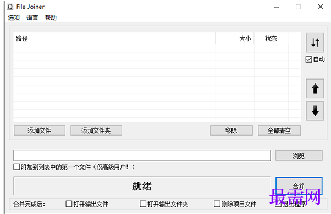Click the 移除 button
Screen dimensions: 331x214
point(231,131)
